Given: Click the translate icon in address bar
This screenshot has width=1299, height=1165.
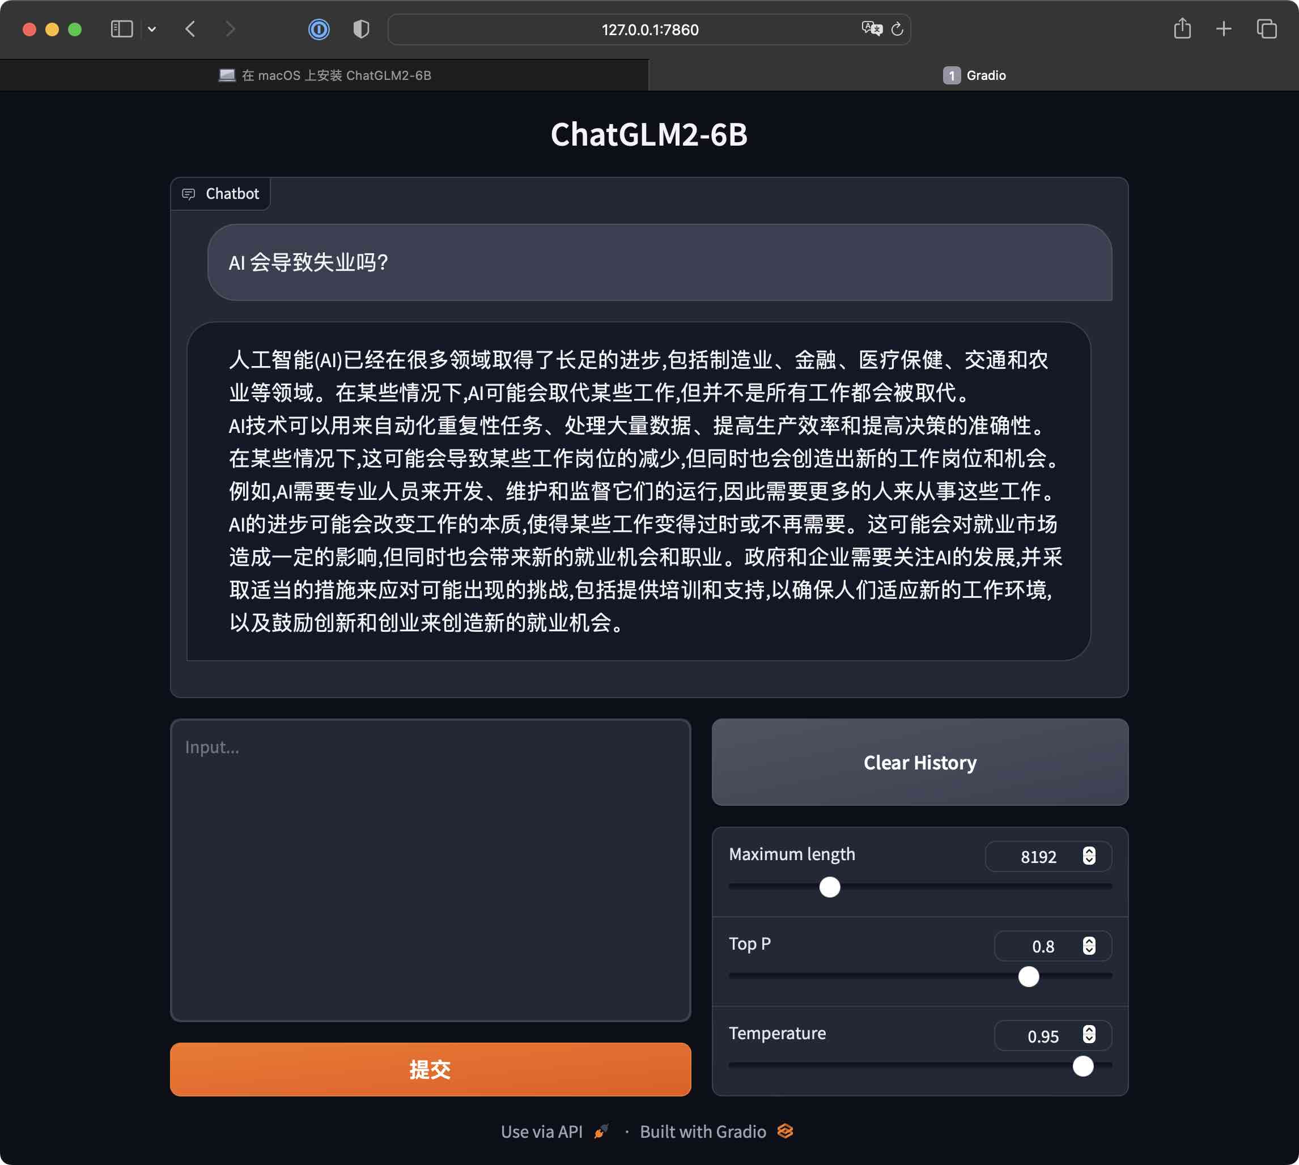Looking at the screenshot, I should tap(871, 29).
